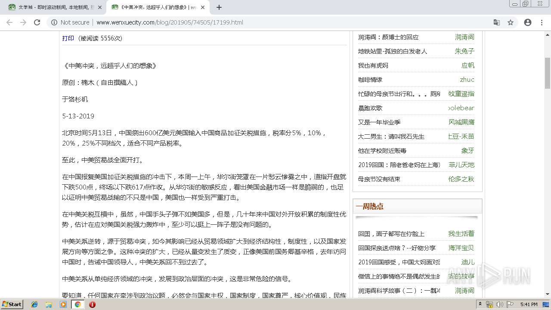Select the 《中美冲突,远超乎人们的想象》 tab

coord(158,7)
